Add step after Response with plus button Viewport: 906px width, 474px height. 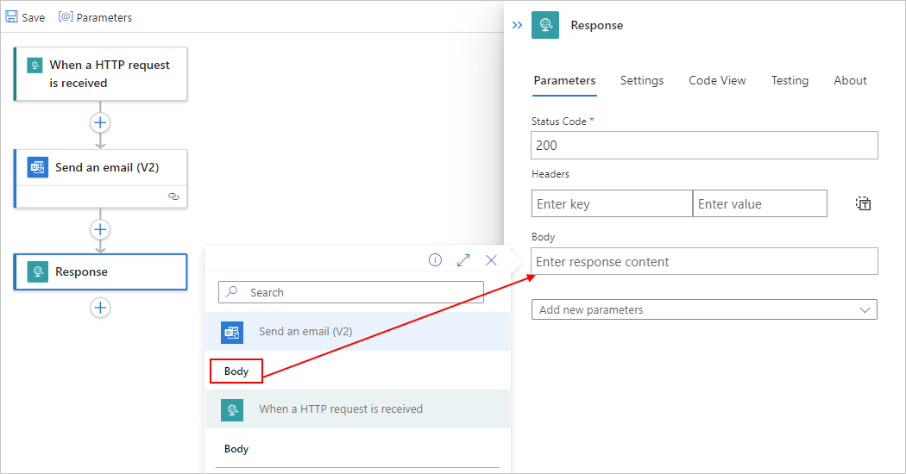point(100,307)
